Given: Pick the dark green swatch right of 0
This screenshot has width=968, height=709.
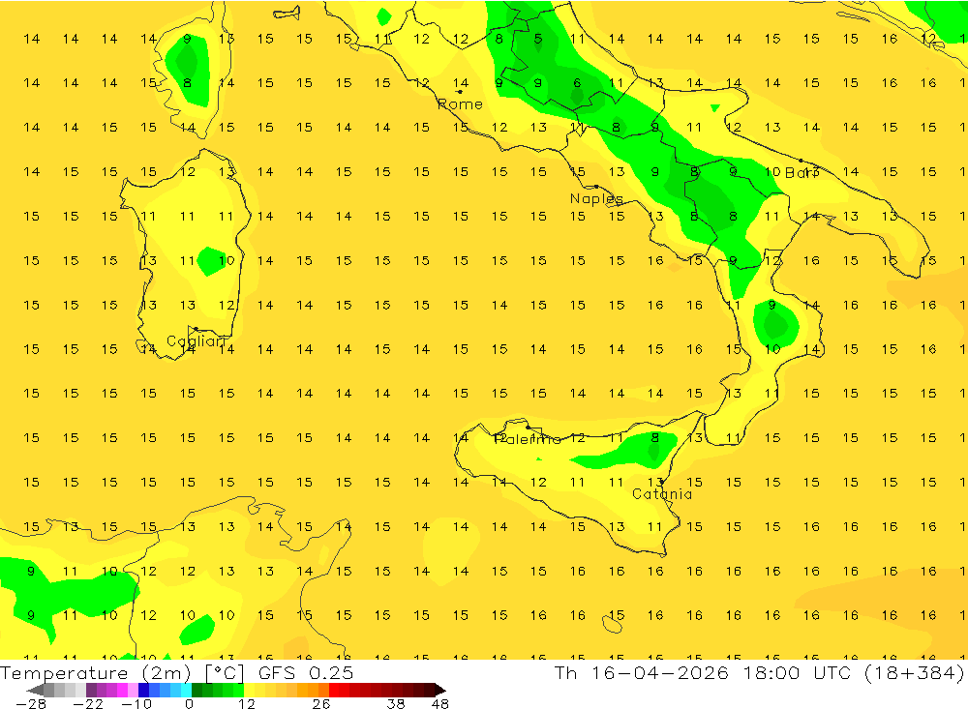Looking at the screenshot, I should click(x=197, y=690).
